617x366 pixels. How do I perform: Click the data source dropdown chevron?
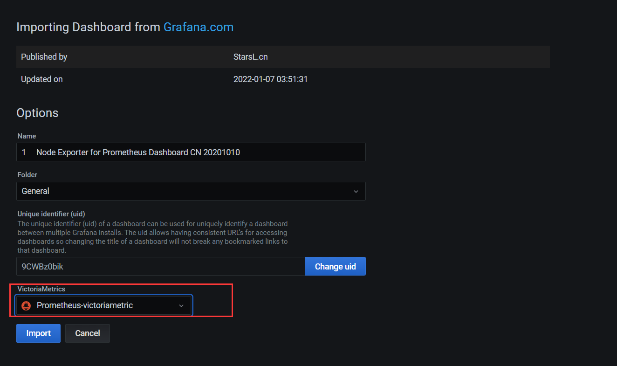click(182, 306)
